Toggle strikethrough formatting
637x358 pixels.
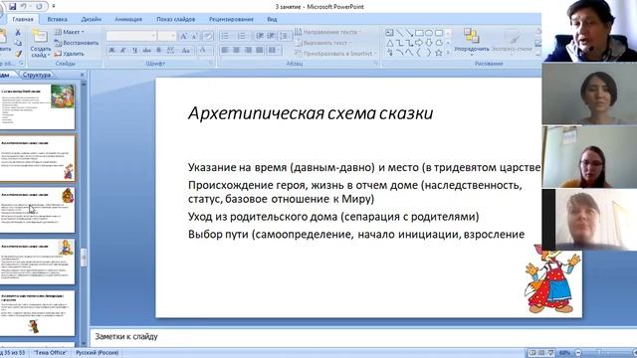point(147,51)
